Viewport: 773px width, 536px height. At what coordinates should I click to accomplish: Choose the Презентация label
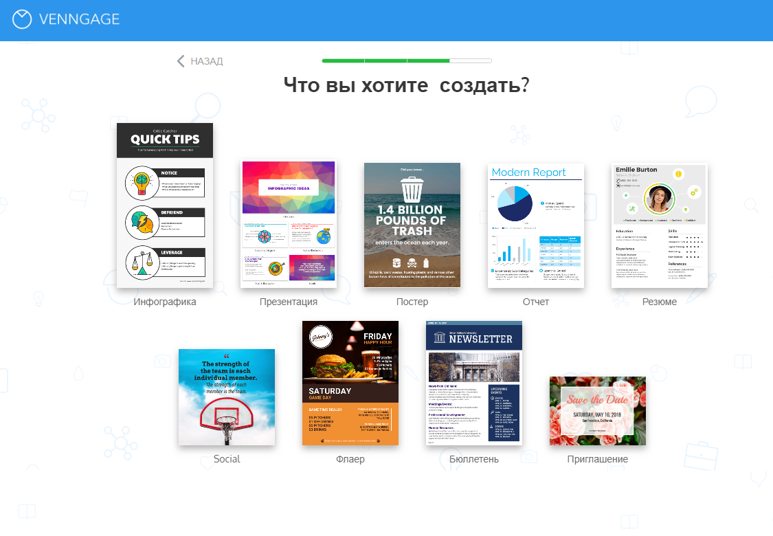289,302
